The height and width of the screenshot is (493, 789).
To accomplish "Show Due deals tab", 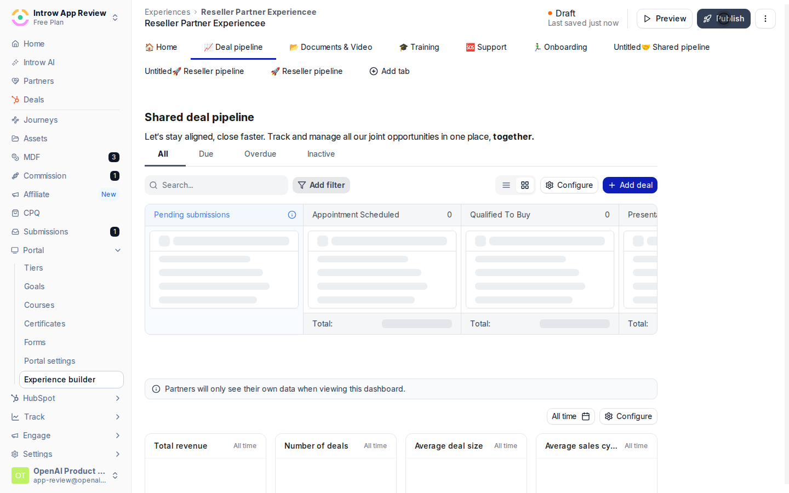I will coord(206,154).
